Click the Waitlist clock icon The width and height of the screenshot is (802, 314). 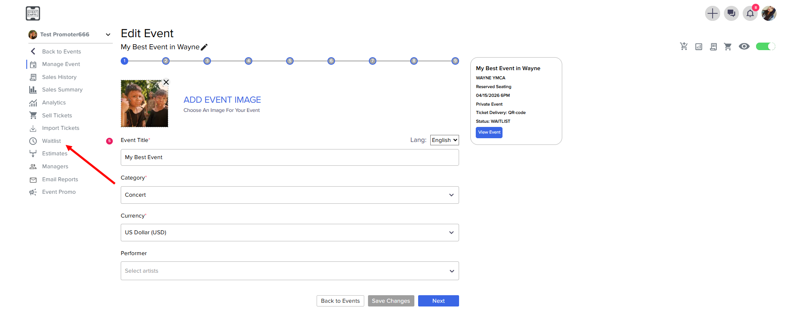pyautogui.click(x=33, y=141)
